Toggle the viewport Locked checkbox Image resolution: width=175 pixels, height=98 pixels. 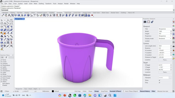tap(159, 41)
